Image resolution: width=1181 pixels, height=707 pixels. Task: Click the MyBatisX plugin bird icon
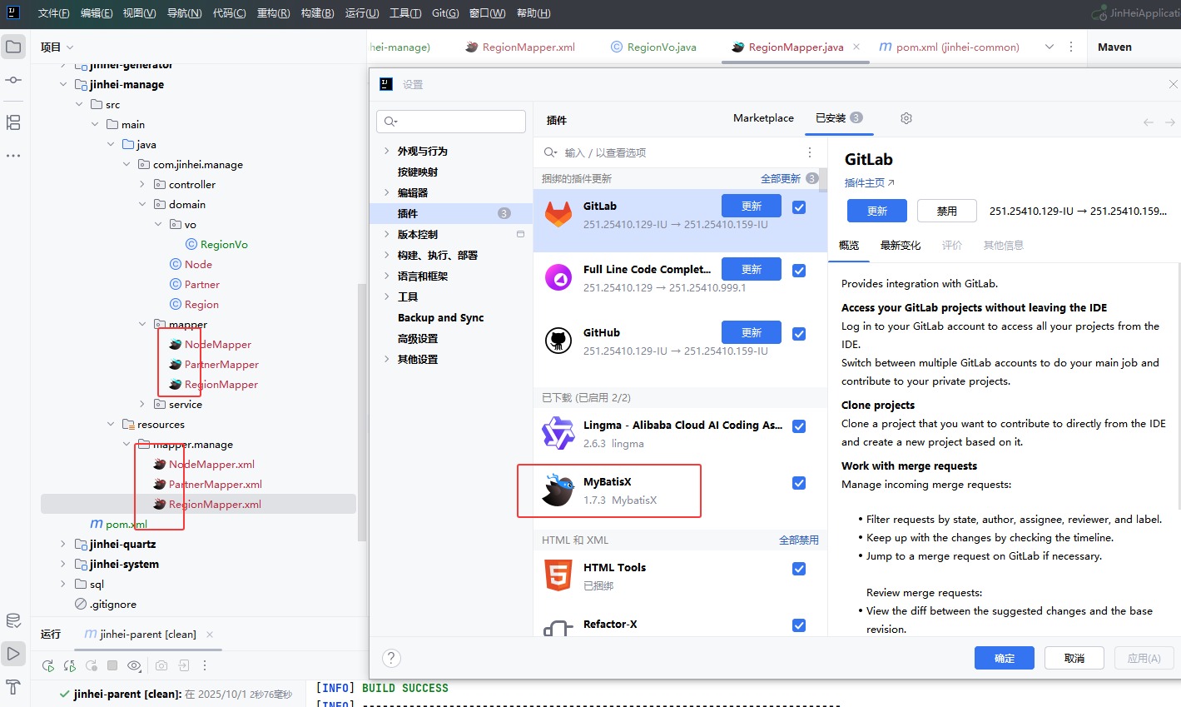[558, 490]
